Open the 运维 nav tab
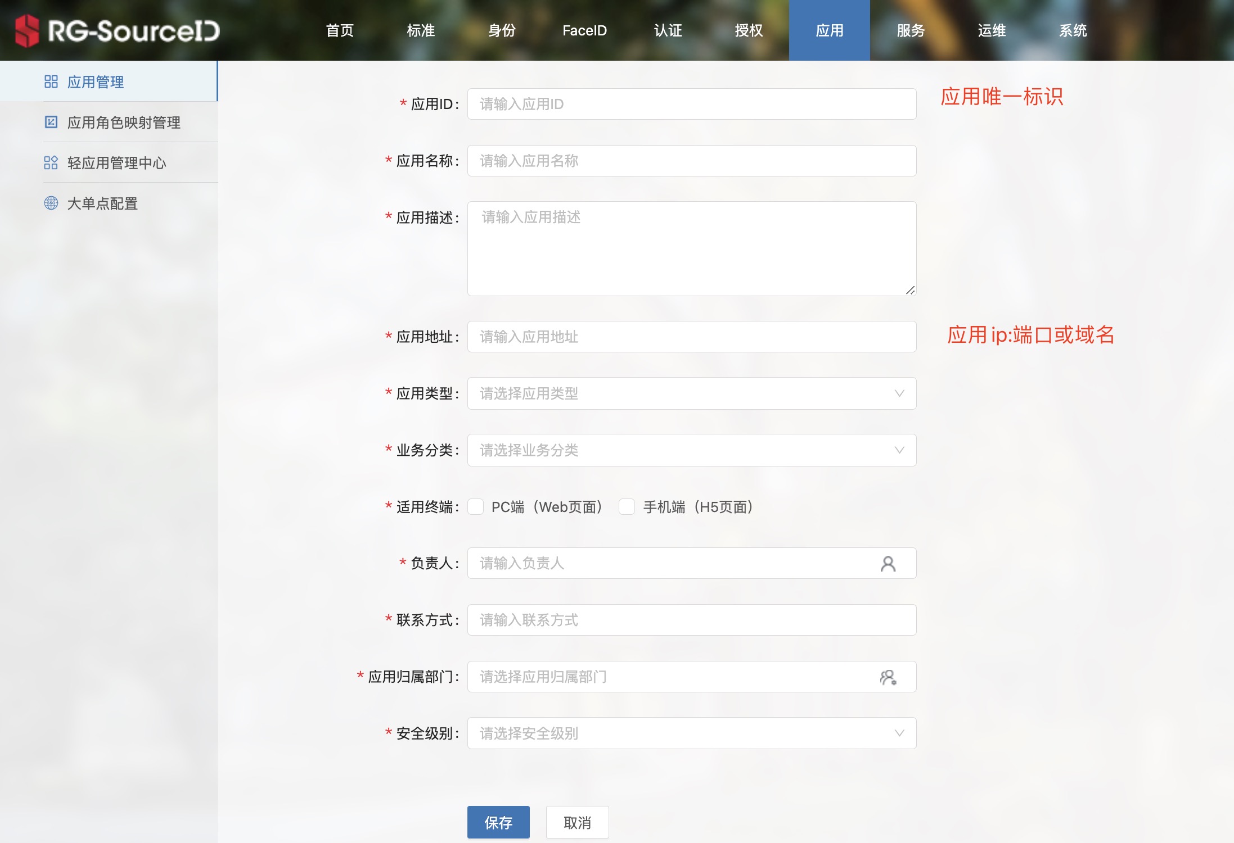Image resolution: width=1234 pixels, height=843 pixels. pyautogui.click(x=992, y=30)
